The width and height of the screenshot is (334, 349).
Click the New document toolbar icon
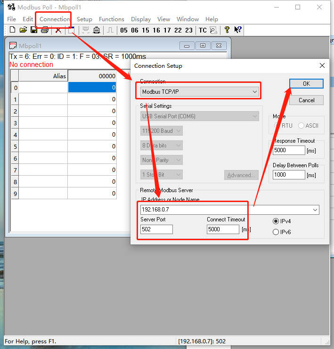pyautogui.click(x=12, y=30)
